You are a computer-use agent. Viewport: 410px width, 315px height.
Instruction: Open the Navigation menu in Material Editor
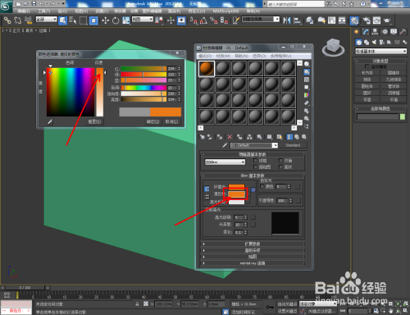(x=241, y=56)
